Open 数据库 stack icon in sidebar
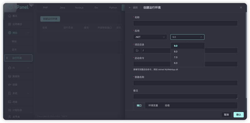 coord(10,76)
